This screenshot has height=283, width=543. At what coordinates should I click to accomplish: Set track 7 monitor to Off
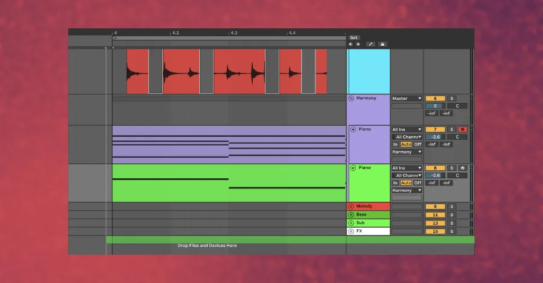[x=418, y=145]
